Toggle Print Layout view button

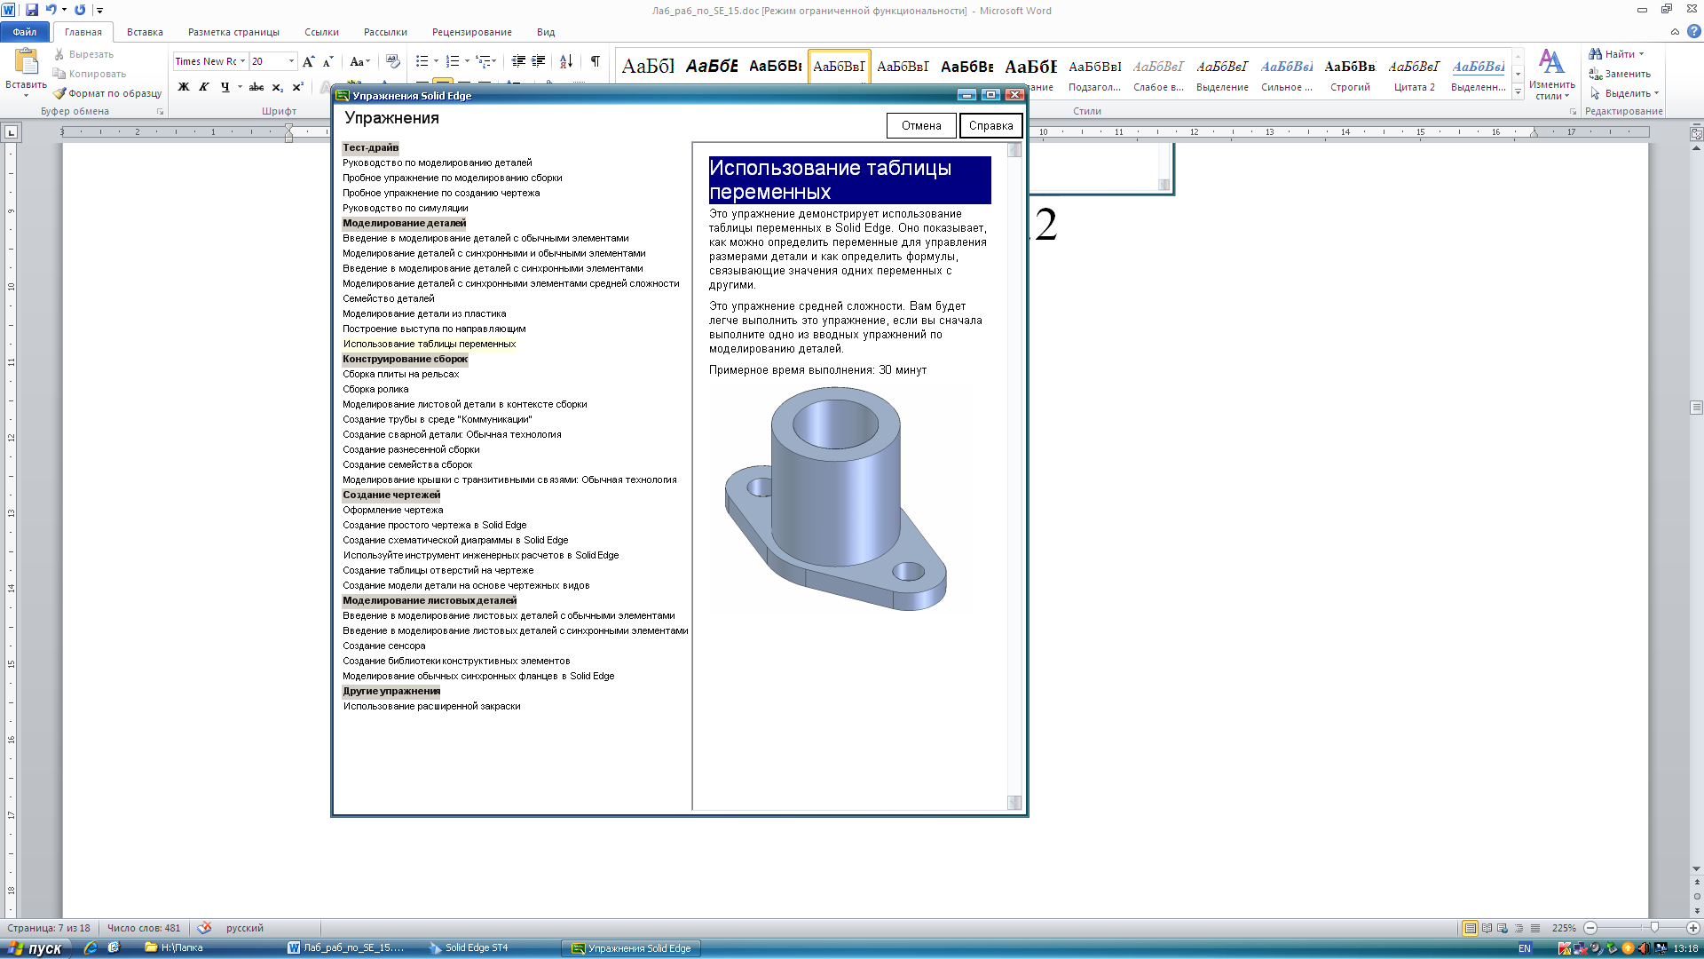point(1471,928)
